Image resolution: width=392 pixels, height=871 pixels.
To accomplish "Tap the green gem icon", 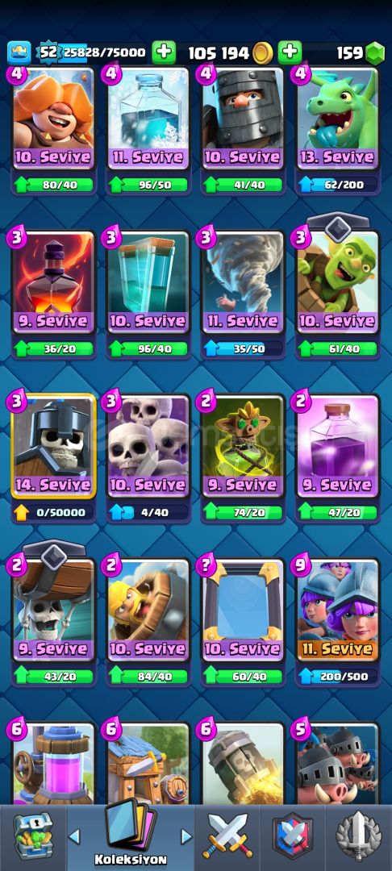I will click(375, 52).
